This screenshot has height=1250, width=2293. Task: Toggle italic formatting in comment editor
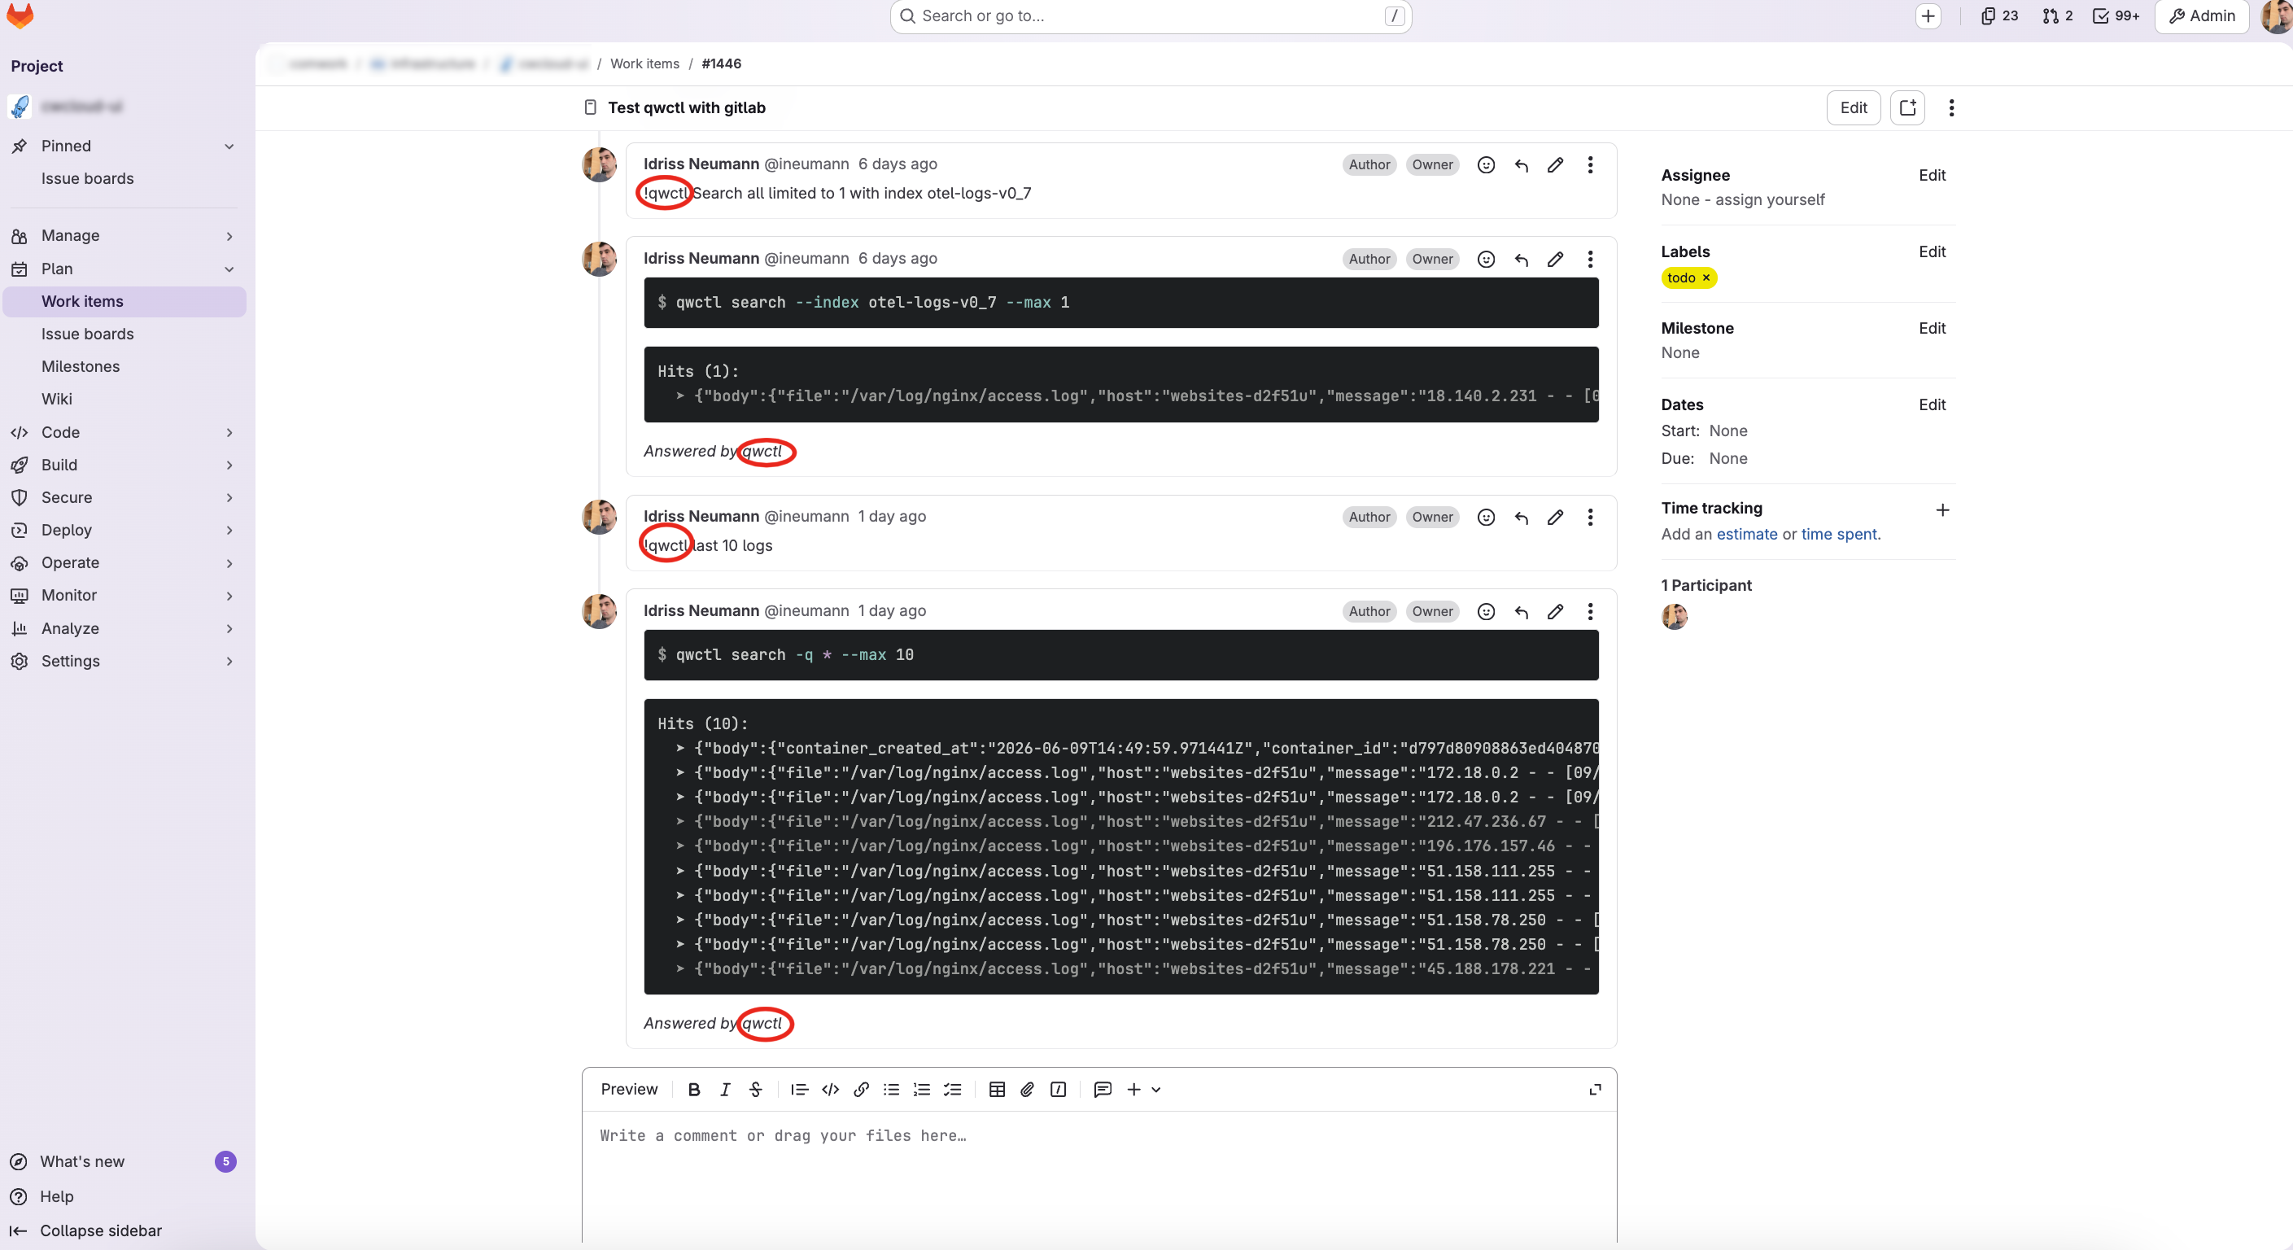coord(724,1090)
